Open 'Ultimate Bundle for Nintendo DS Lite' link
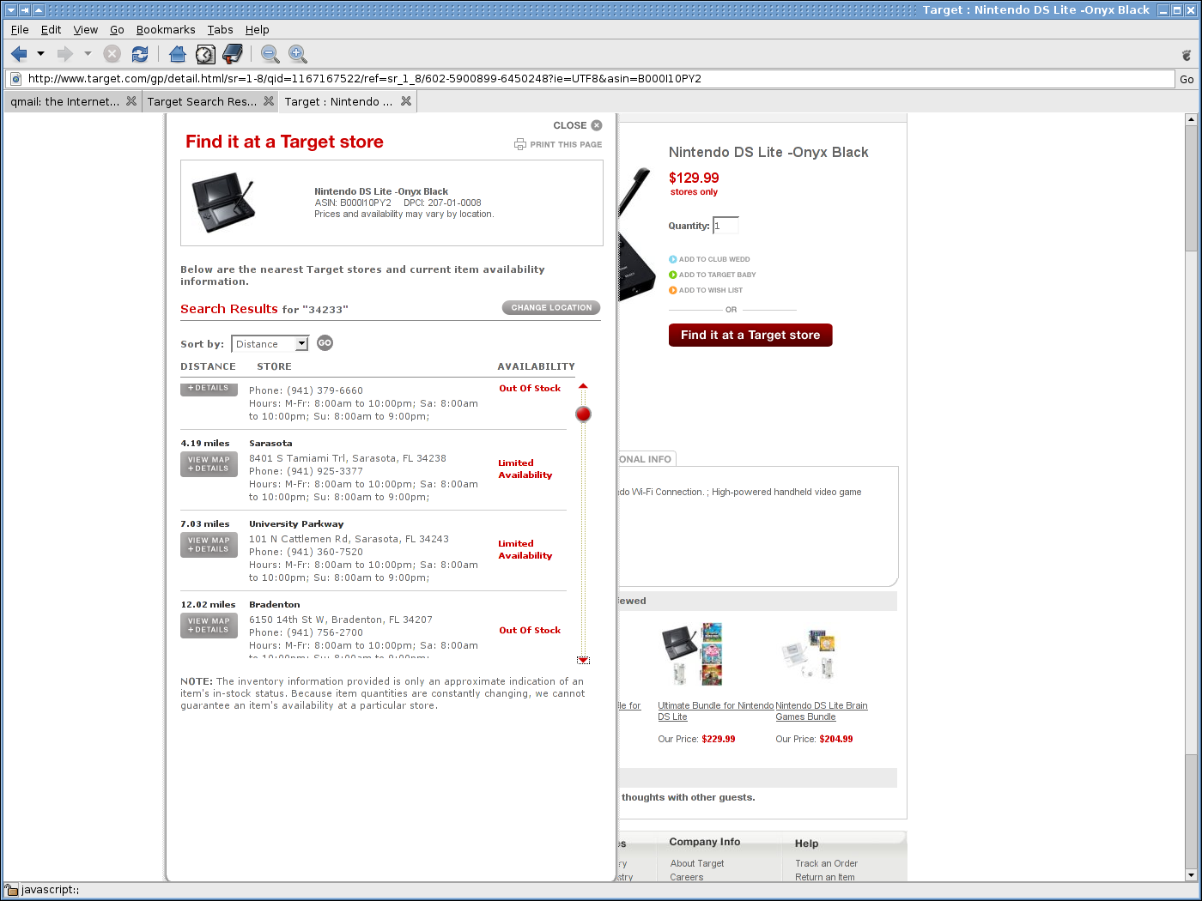Image resolution: width=1202 pixels, height=901 pixels. coord(716,711)
